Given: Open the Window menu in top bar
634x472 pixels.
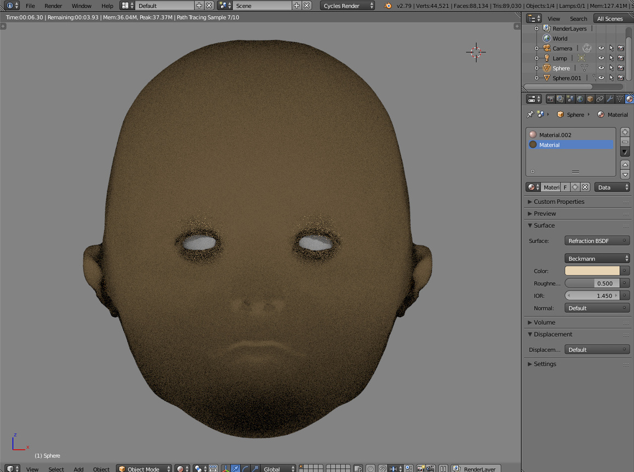Looking at the screenshot, I should pyautogui.click(x=81, y=5).
